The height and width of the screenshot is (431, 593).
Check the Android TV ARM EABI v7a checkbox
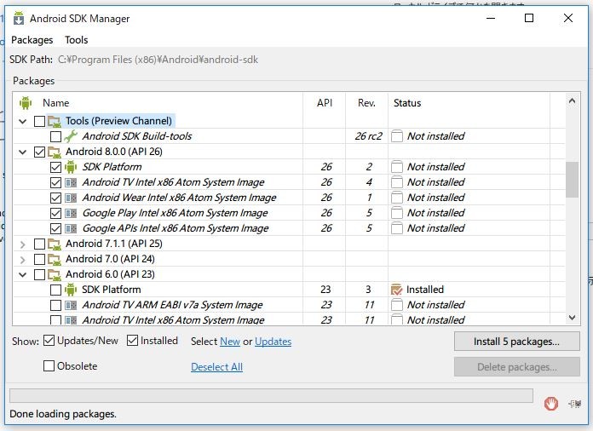55,305
